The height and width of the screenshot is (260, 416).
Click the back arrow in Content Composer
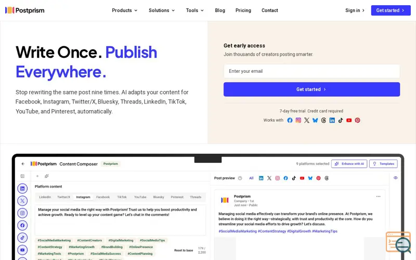(x=23, y=164)
